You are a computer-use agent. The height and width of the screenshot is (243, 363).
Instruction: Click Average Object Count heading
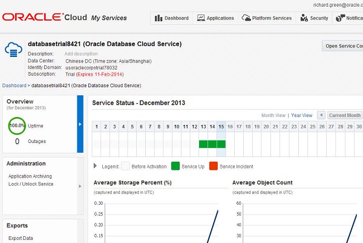tap(263, 182)
